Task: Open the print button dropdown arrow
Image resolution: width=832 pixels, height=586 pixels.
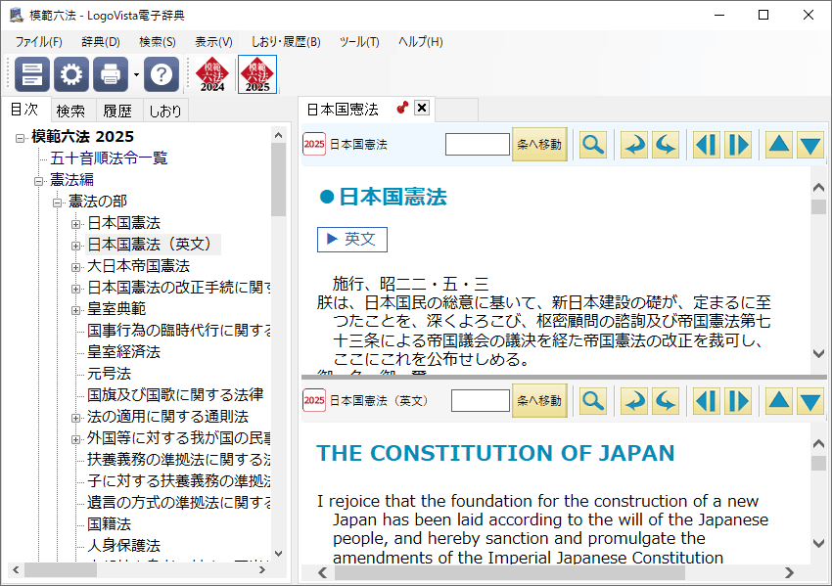Action: pos(136,75)
